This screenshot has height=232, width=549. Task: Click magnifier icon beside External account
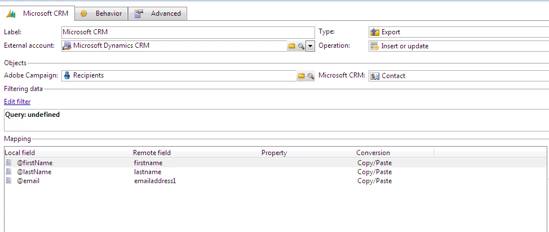301,46
